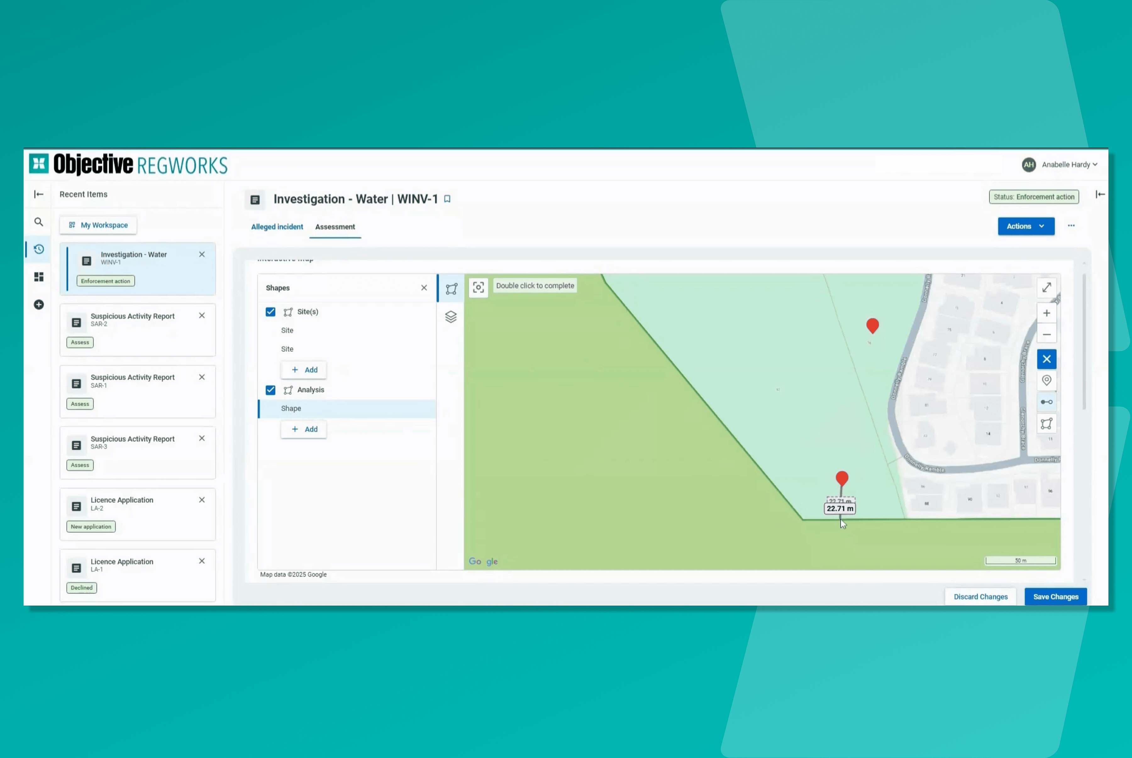Uncheck the Site(s) shapes checkbox
1132x758 pixels.
pos(270,312)
